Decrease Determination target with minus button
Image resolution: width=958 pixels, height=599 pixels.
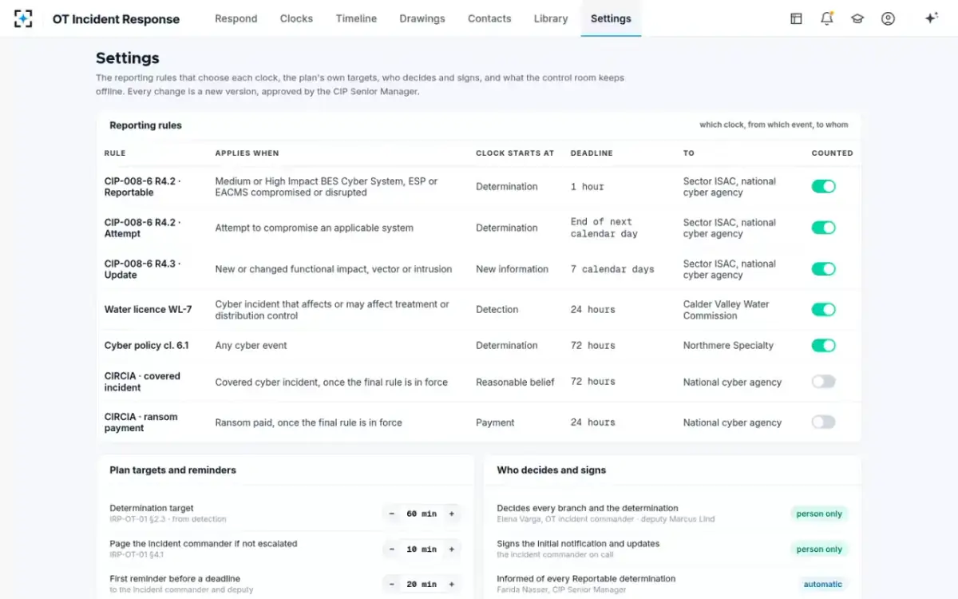click(x=392, y=514)
